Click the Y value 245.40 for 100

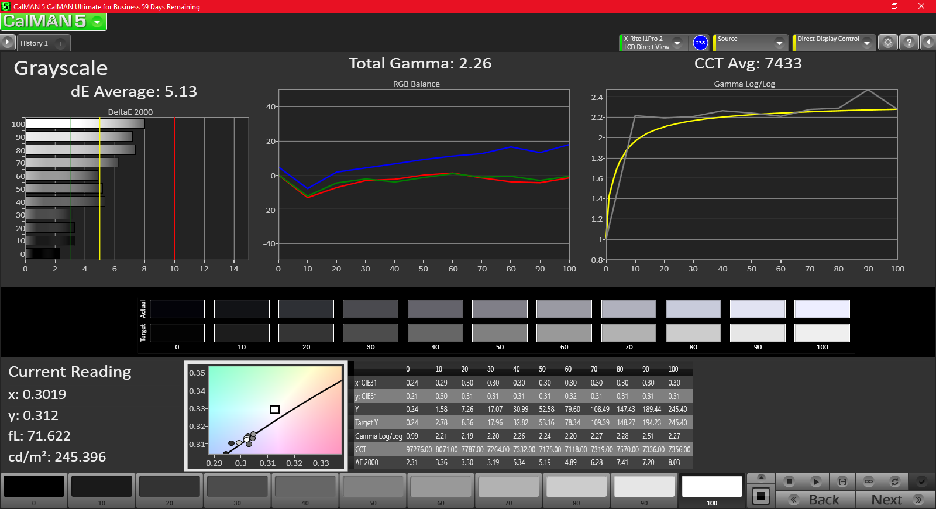tap(677, 409)
